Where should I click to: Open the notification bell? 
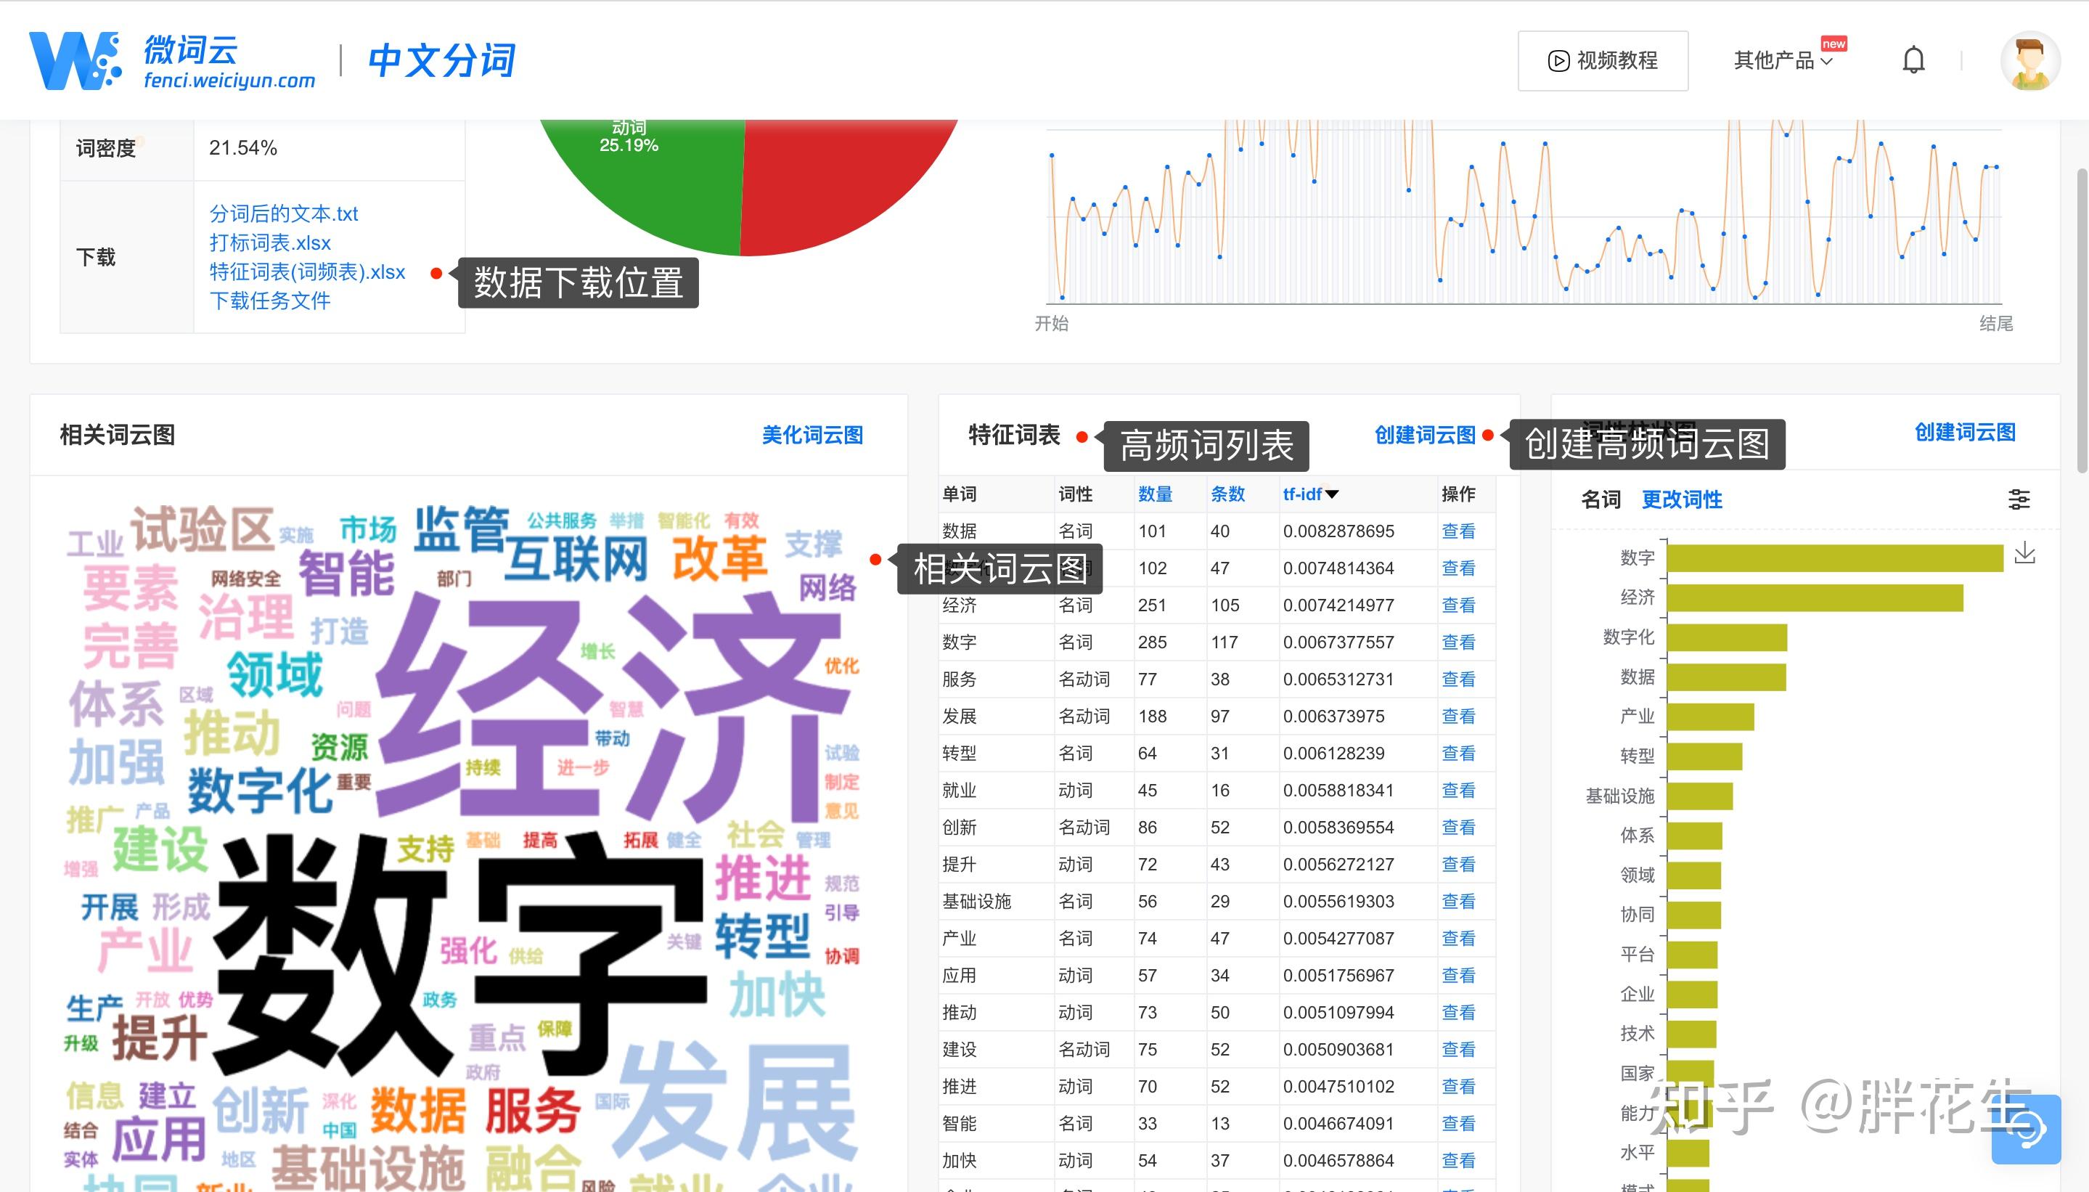(x=1913, y=60)
